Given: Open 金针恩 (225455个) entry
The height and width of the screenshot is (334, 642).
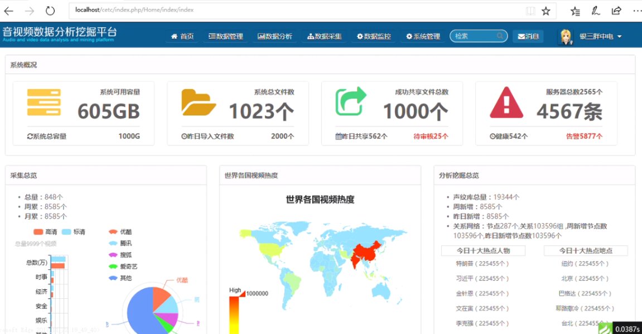Looking at the screenshot, I should point(482,293).
